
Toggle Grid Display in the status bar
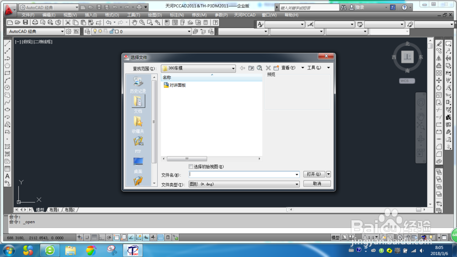pyautogui.click(x=94, y=237)
